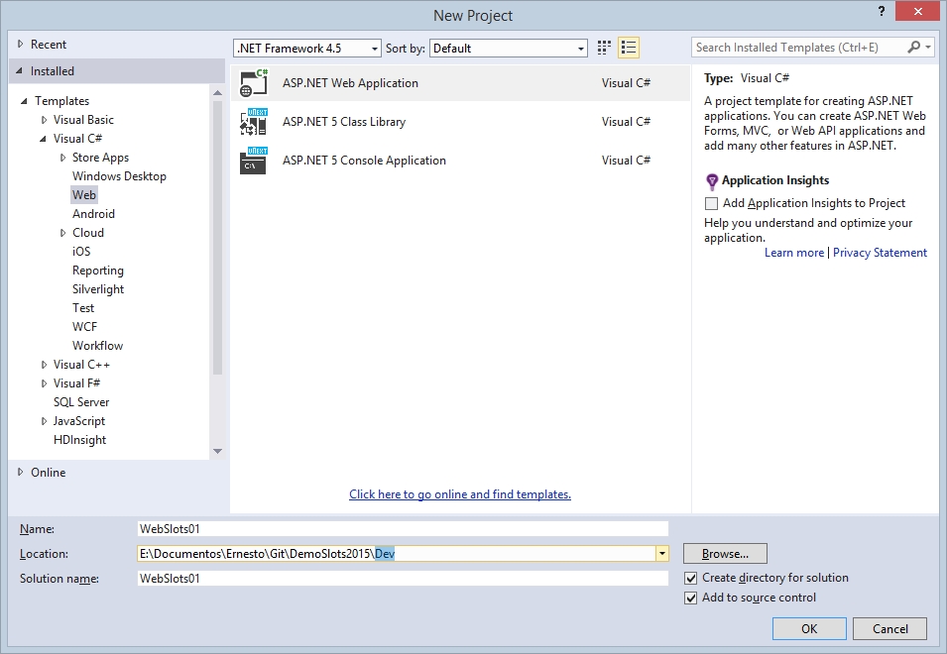Select HDInsight template category
Viewport: 947px width, 654px height.
[x=79, y=440]
